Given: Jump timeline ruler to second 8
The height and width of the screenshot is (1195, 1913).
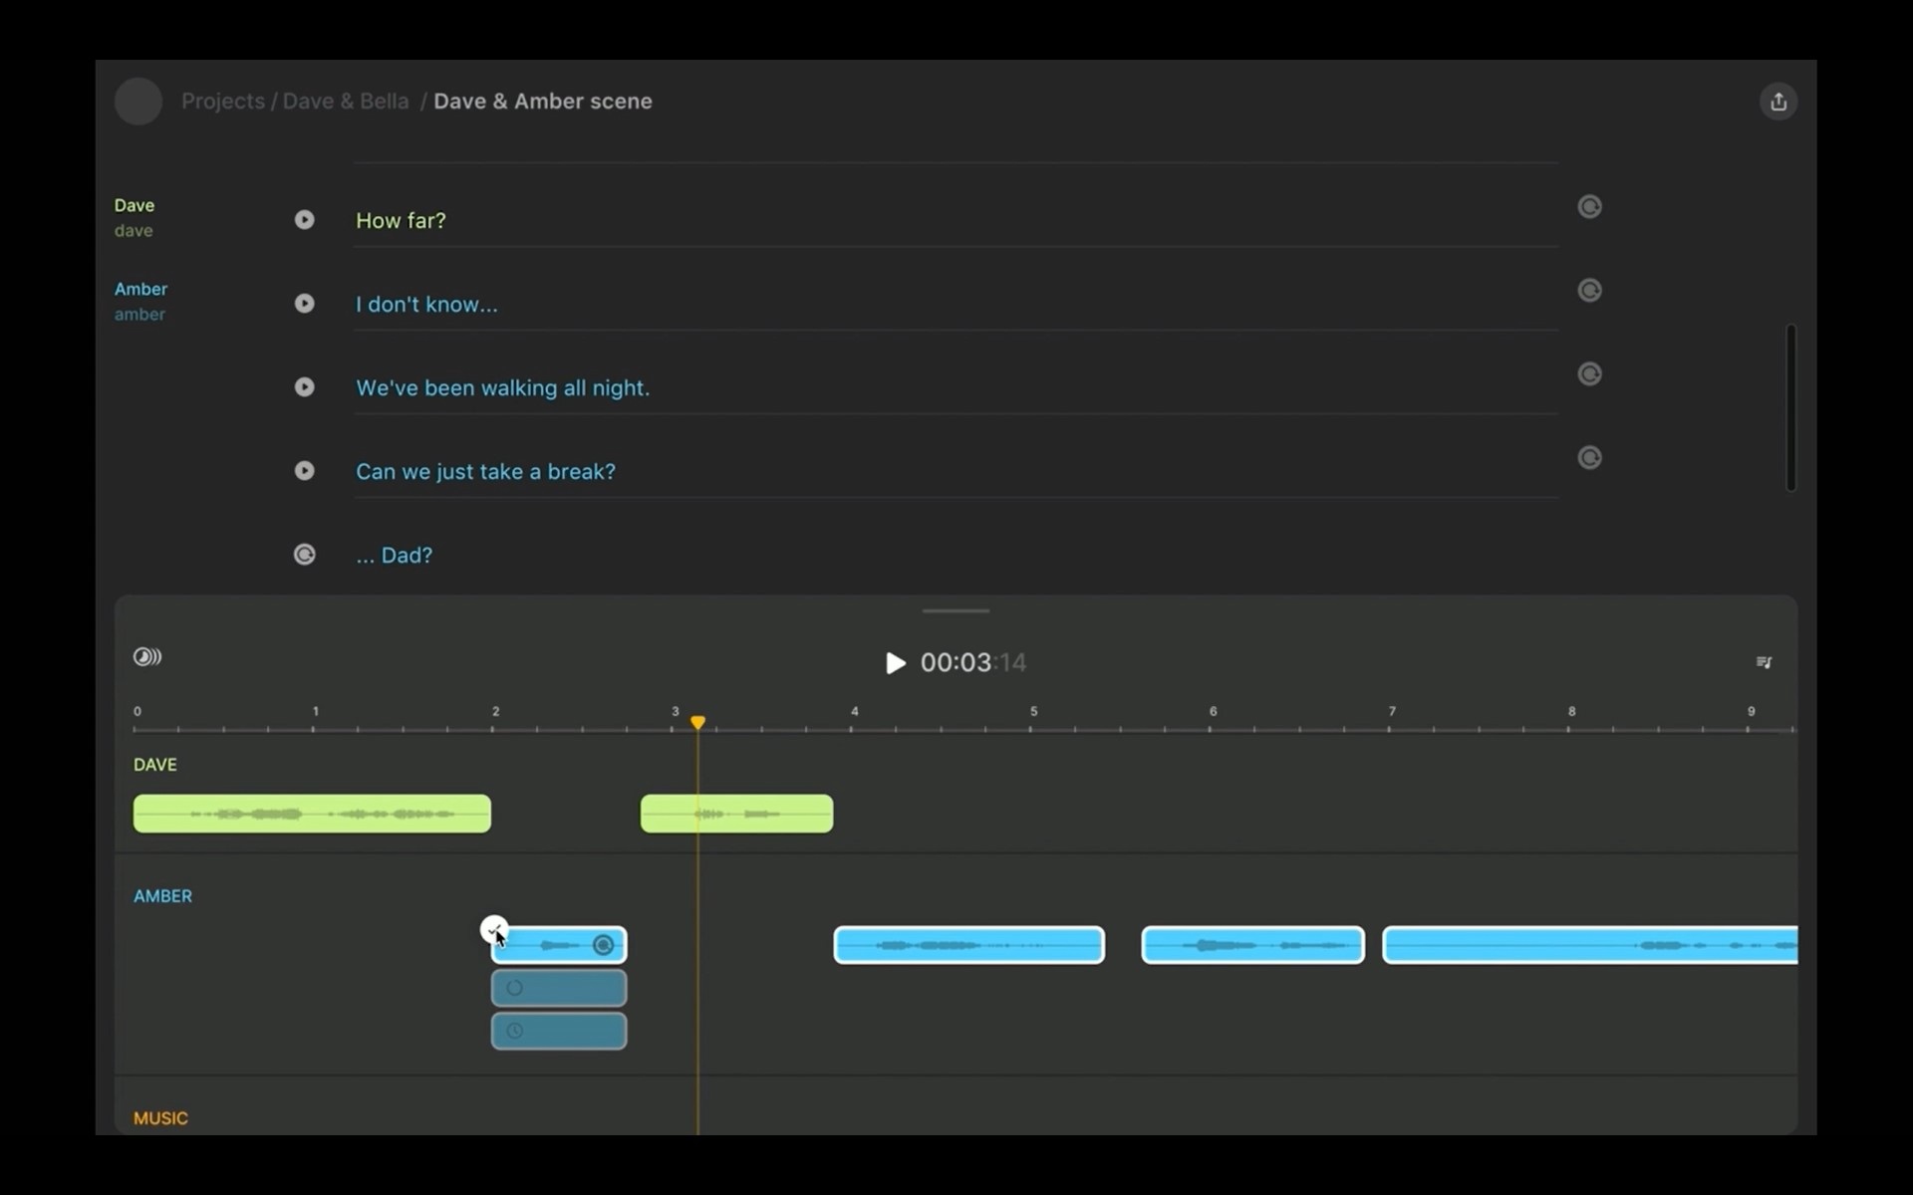Looking at the screenshot, I should click(1571, 712).
